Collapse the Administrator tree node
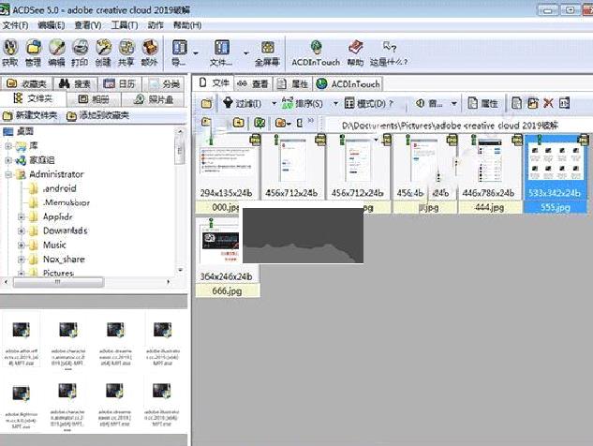 (7, 174)
